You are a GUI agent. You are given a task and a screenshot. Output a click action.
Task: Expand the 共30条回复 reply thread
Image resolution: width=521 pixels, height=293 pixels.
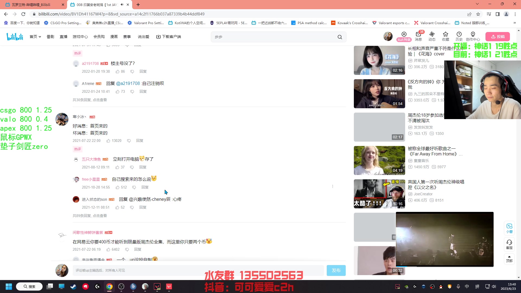coord(89,100)
